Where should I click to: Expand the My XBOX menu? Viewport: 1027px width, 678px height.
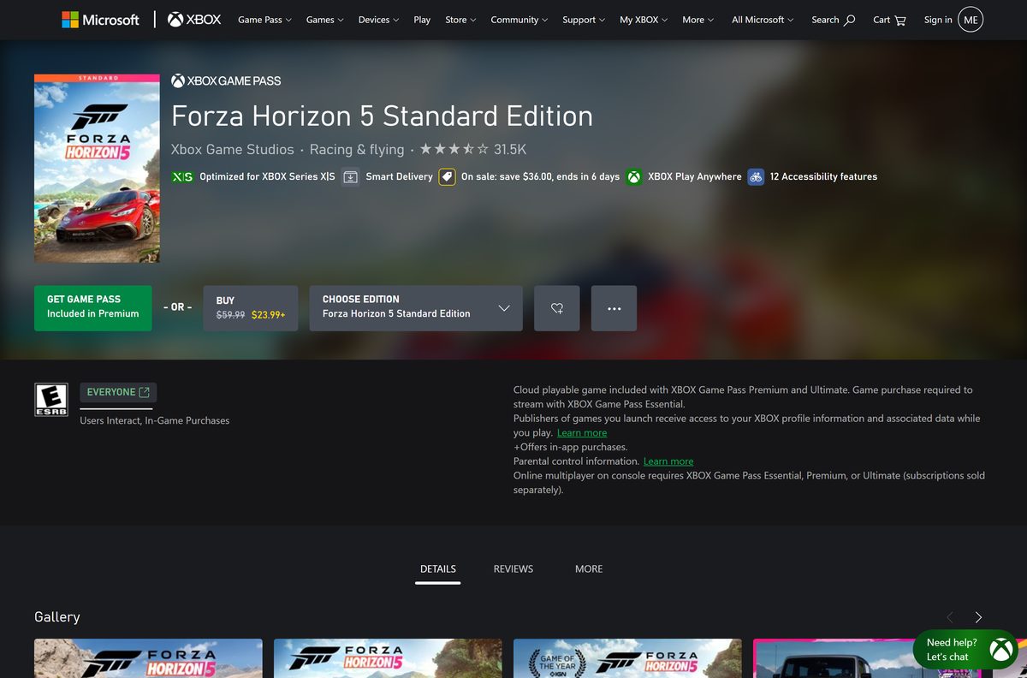click(x=644, y=20)
